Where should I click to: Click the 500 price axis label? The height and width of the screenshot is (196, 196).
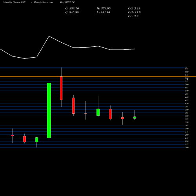click(x=187, y=84)
